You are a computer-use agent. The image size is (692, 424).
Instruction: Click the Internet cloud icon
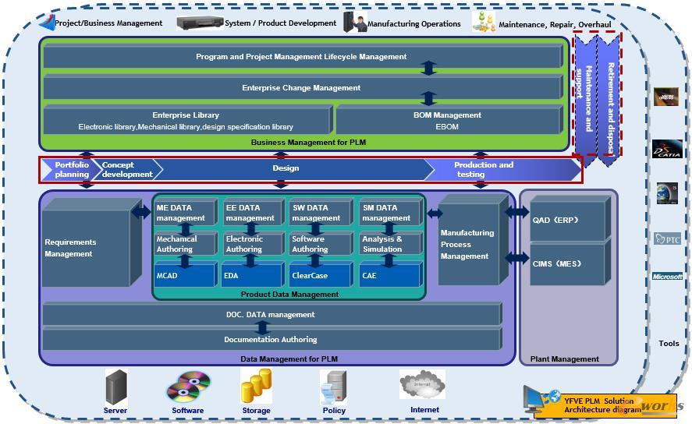click(422, 385)
